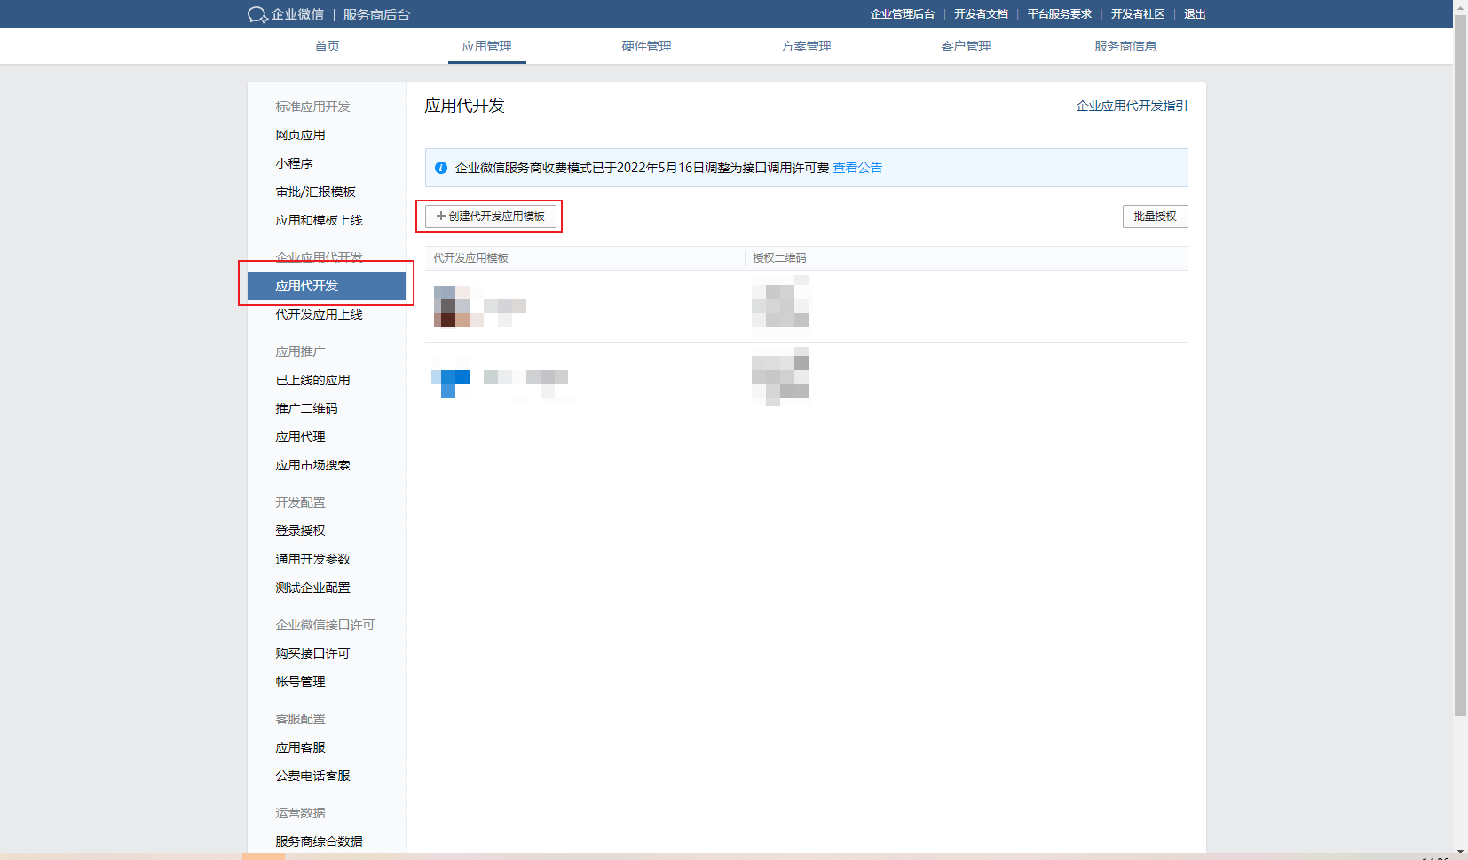This screenshot has width=1468, height=860.
Task: Click 开发者文档 in the top bar
Action: pos(981,14)
